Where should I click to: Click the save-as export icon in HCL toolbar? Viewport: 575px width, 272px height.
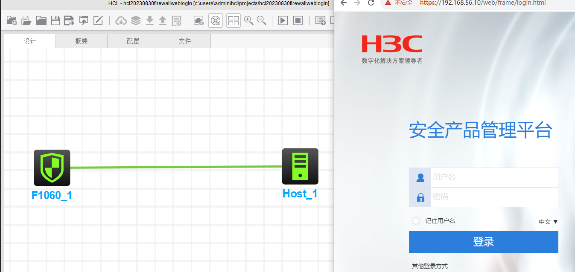[x=69, y=20]
